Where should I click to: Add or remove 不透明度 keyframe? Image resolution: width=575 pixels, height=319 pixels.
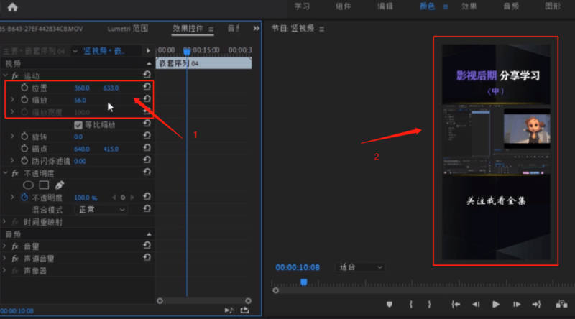point(123,198)
